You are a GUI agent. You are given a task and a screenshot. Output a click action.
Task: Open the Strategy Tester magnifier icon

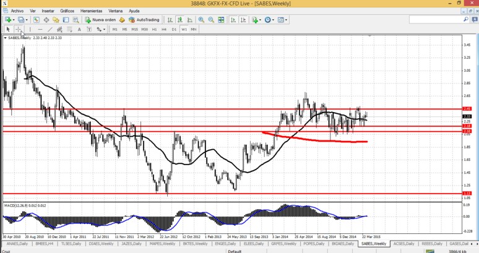click(x=76, y=20)
